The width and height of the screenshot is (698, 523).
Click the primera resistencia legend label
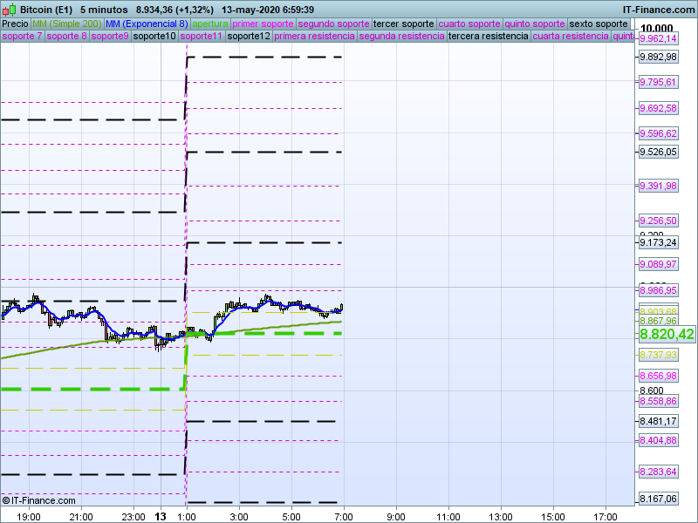point(314,37)
